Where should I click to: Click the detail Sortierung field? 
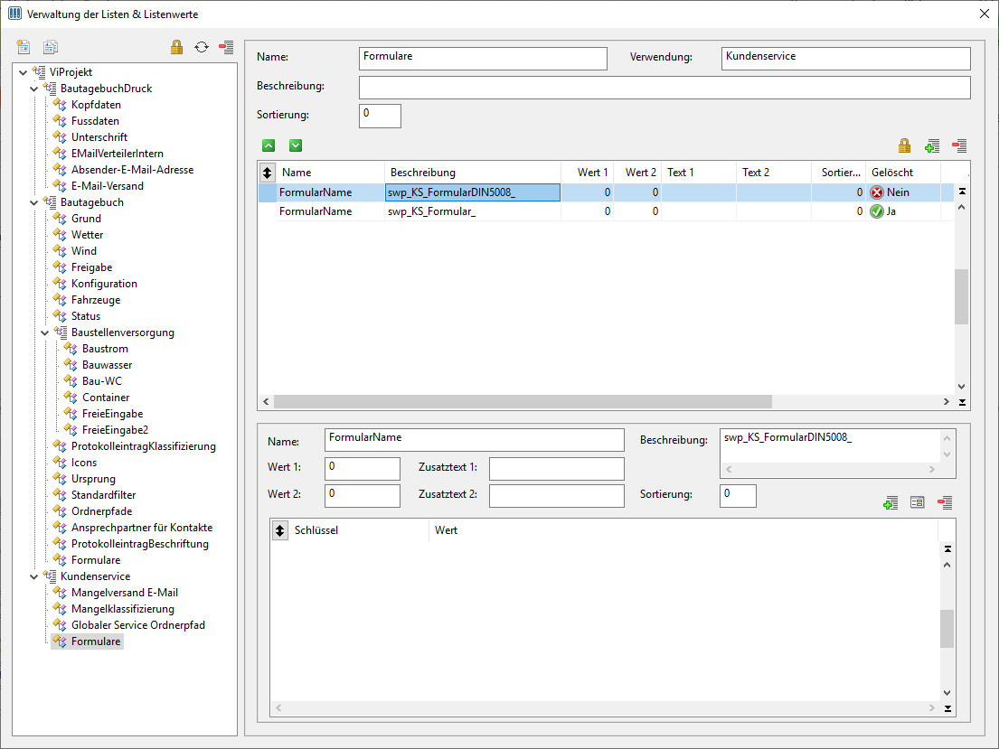(x=738, y=495)
